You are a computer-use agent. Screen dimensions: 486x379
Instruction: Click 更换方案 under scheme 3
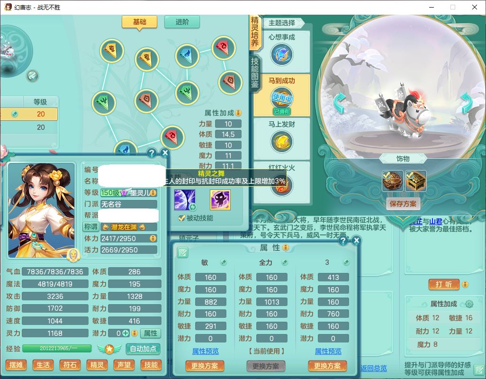point(327,366)
